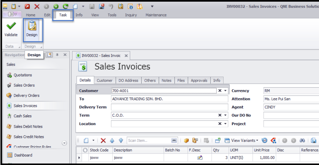Click the green refresh icon in the quick access toolbar
This screenshot has width=319, height=165.
point(65,6)
